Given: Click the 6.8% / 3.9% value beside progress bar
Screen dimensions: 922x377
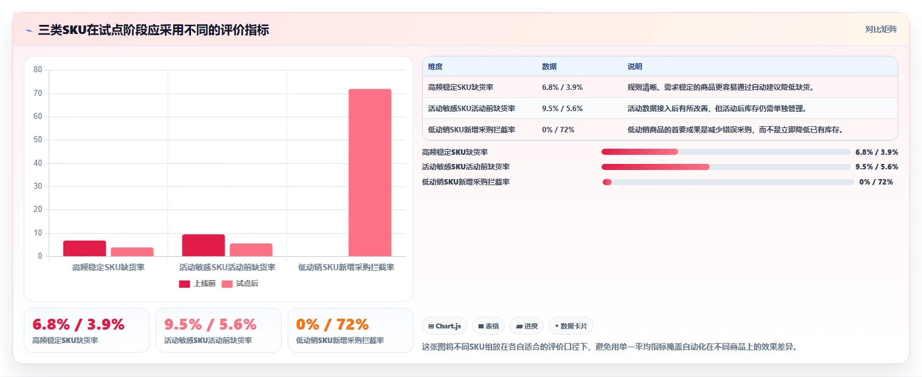Looking at the screenshot, I should [876, 152].
